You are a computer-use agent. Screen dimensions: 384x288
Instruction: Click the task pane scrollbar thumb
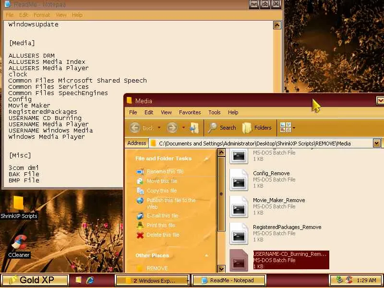click(221, 194)
